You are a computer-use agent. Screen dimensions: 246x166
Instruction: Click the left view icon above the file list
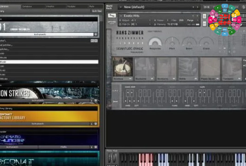[x=92, y=41]
